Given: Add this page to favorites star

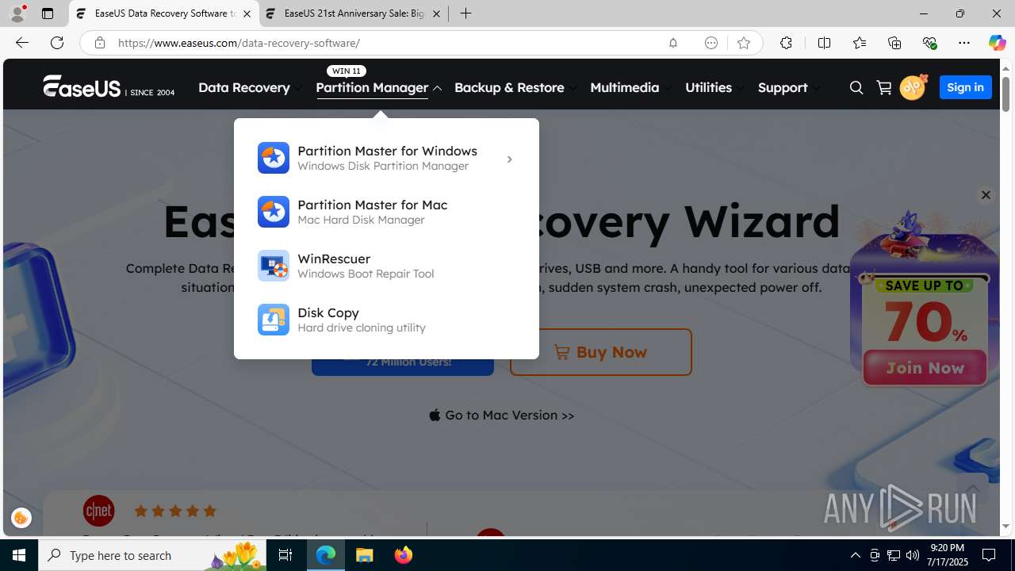Looking at the screenshot, I should pos(744,43).
